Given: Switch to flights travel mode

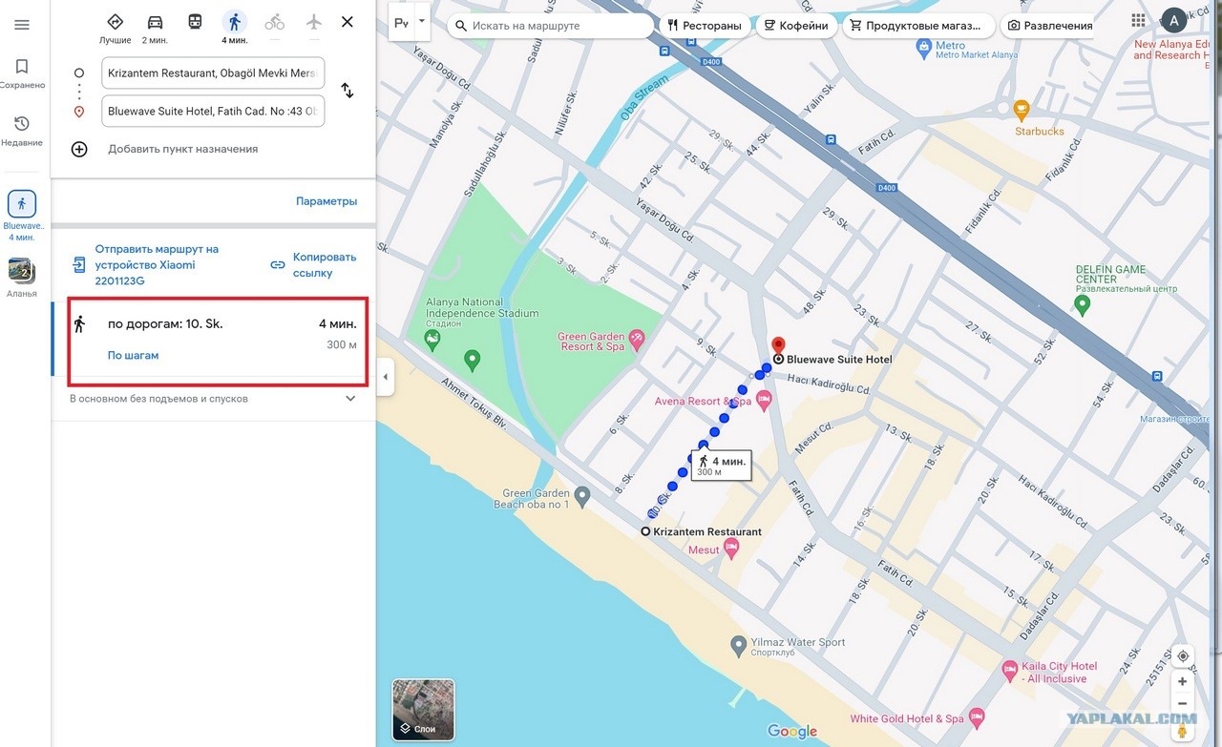Looking at the screenshot, I should click(314, 22).
